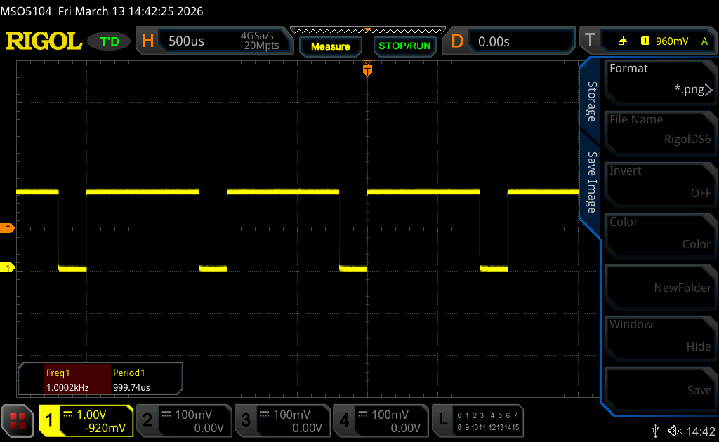Expand the Format *.png selector
Image resolution: width=719 pixels, height=442 pixels.
click(x=659, y=79)
